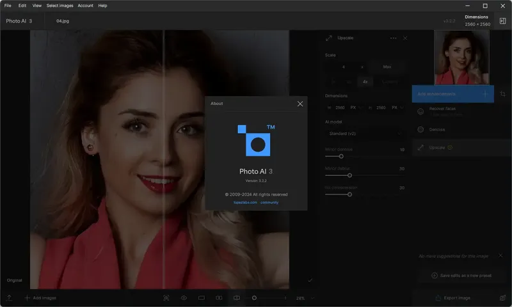The height and width of the screenshot is (307, 512).
Task: Select the single view icon
Action: pos(201,298)
